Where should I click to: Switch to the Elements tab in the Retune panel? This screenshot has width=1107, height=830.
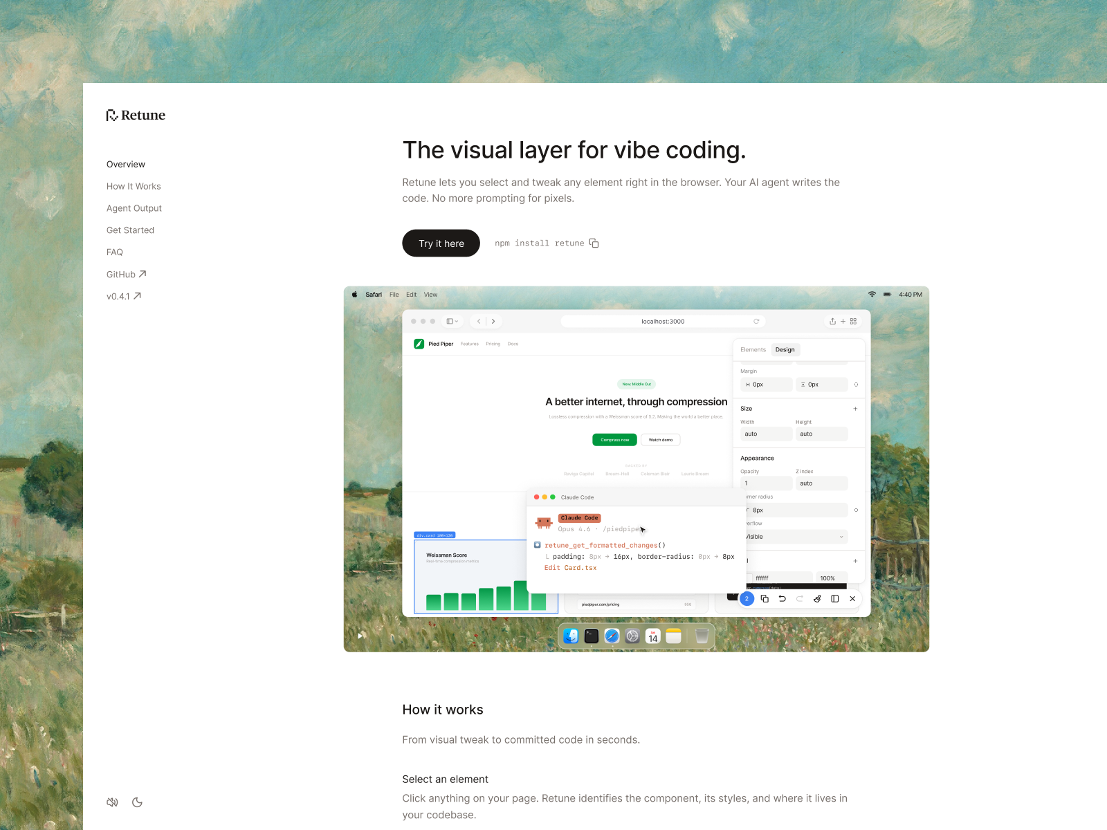click(753, 350)
